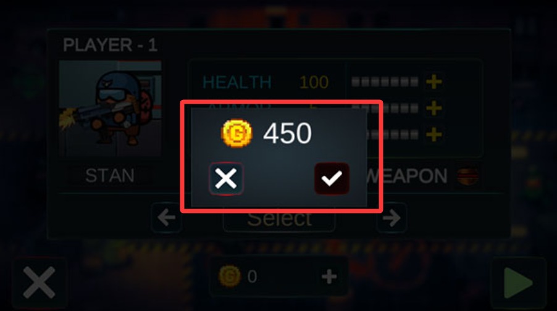The image size is (557, 311).
Task: Choose the character with Select button
Action: (279, 218)
